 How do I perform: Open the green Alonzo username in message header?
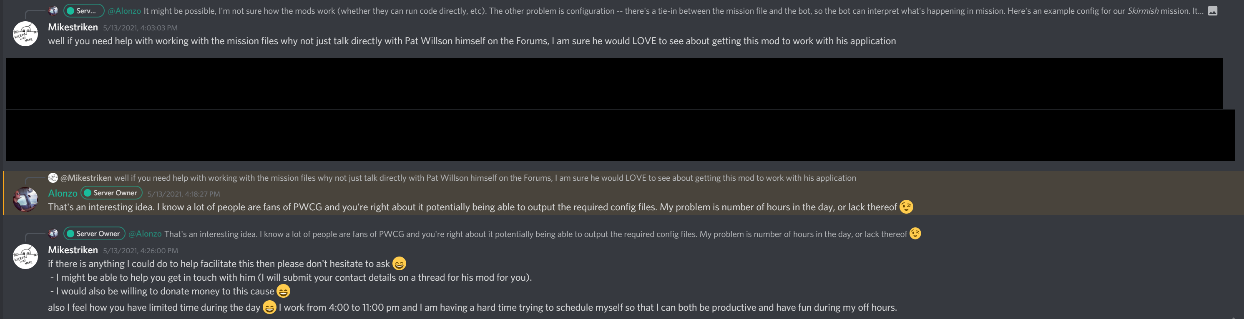tap(63, 194)
